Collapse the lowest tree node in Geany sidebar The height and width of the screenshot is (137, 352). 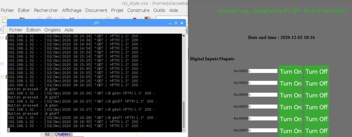(2, 77)
